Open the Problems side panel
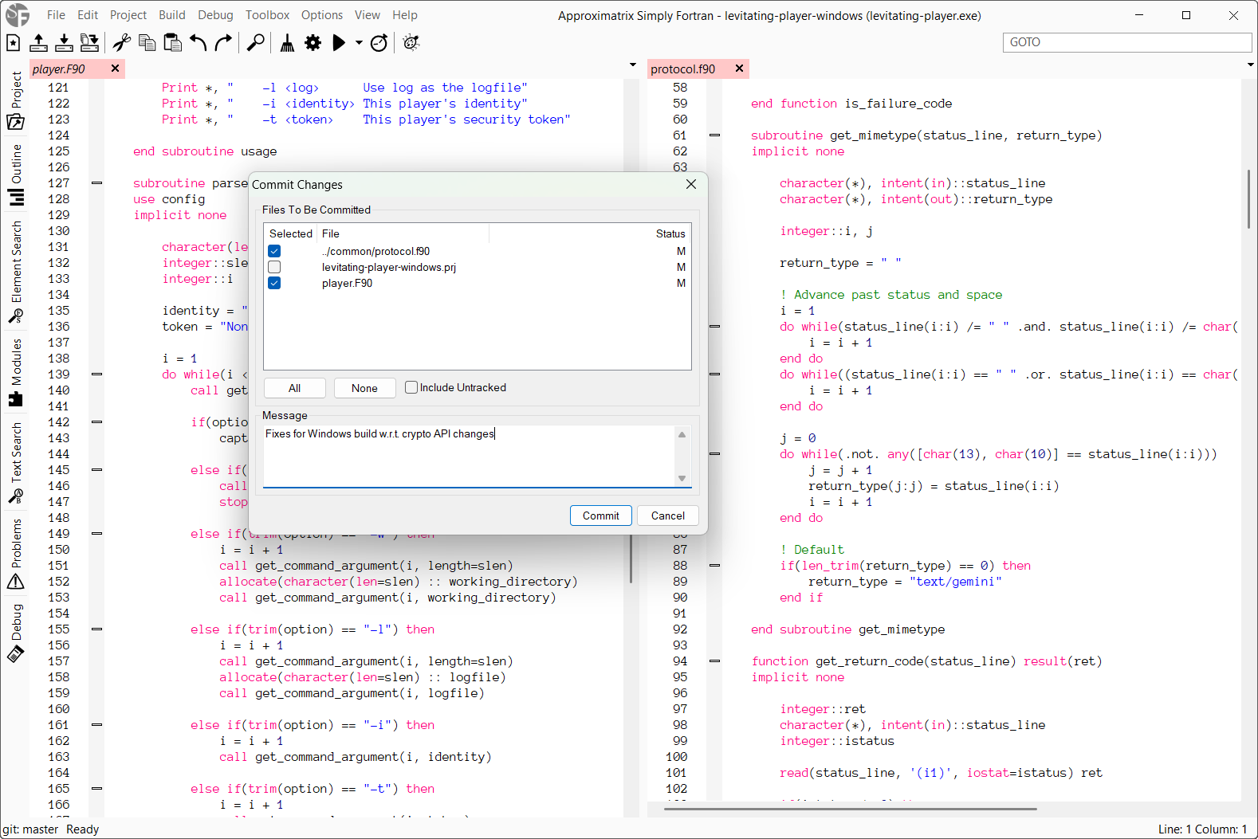This screenshot has width=1258, height=839. (16, 555)
